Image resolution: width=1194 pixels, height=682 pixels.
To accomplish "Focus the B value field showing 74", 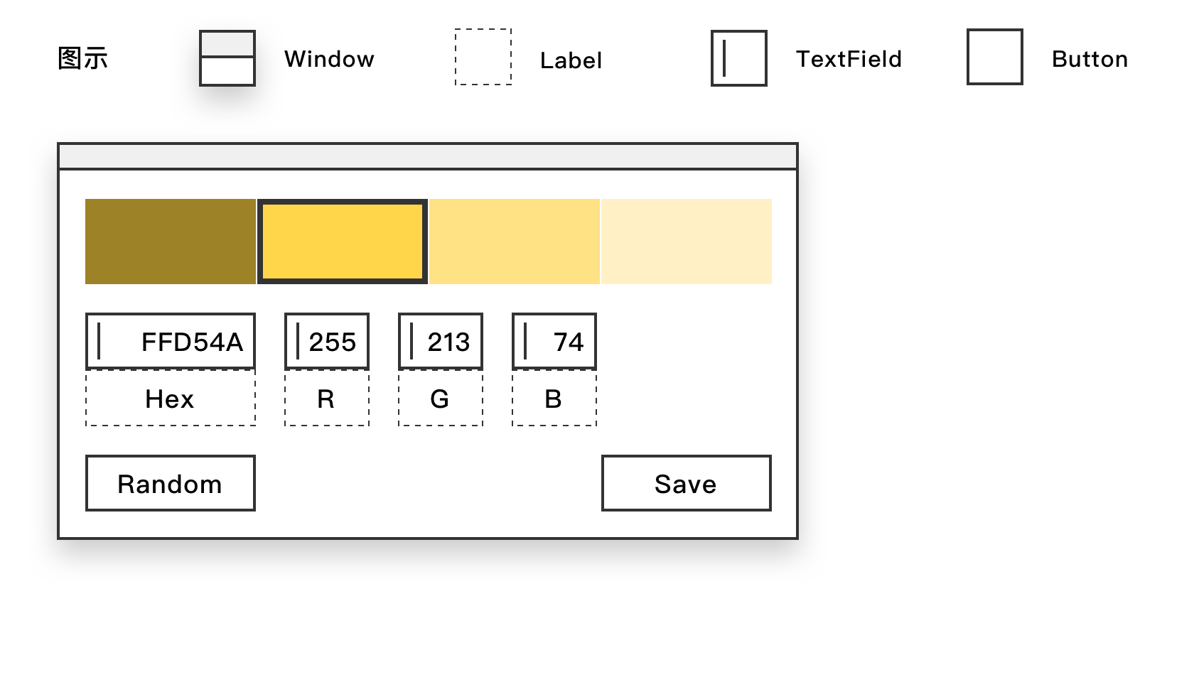I will (554, 342).
